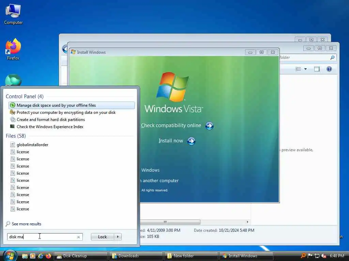The image size is (349, 261).
Task: Click Check compatibility online arrow icon
Action: pos(209,126)
